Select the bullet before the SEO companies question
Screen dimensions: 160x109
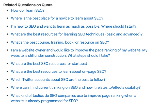(7, 96)
